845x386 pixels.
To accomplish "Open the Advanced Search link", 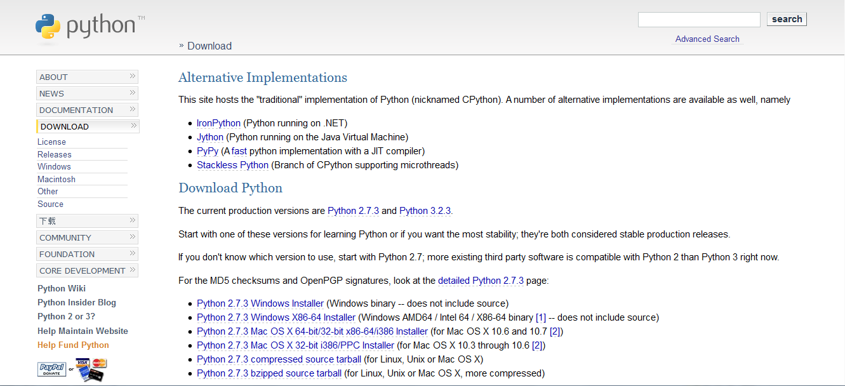I will [x=707, y=39].
